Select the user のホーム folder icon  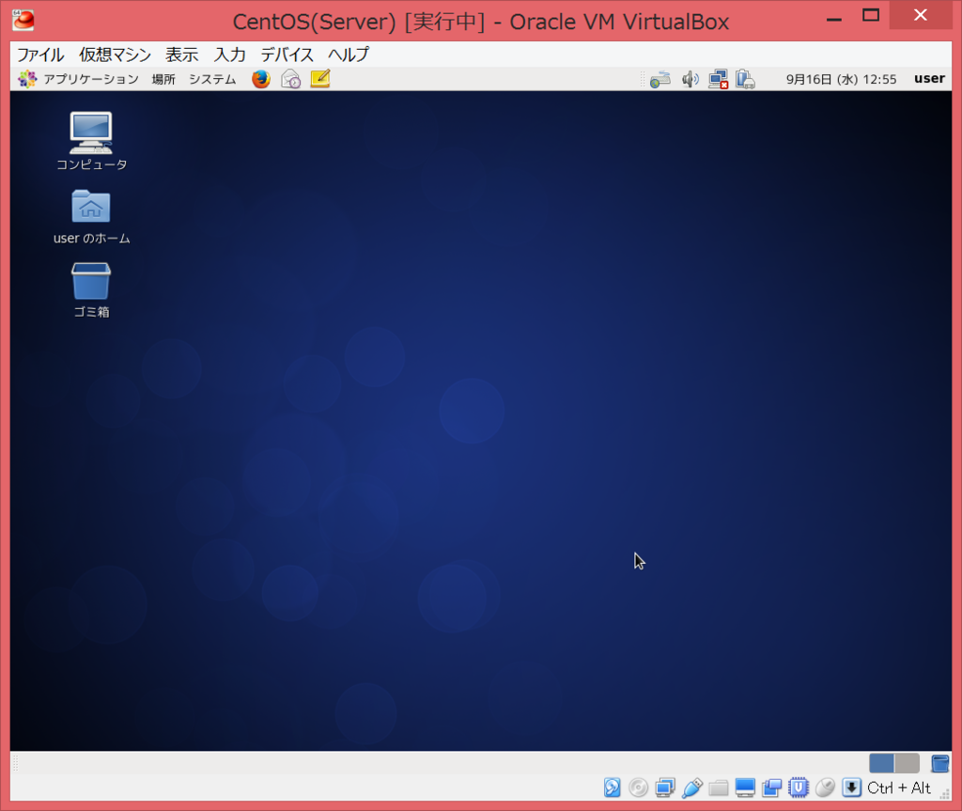(x=91, y=217)
